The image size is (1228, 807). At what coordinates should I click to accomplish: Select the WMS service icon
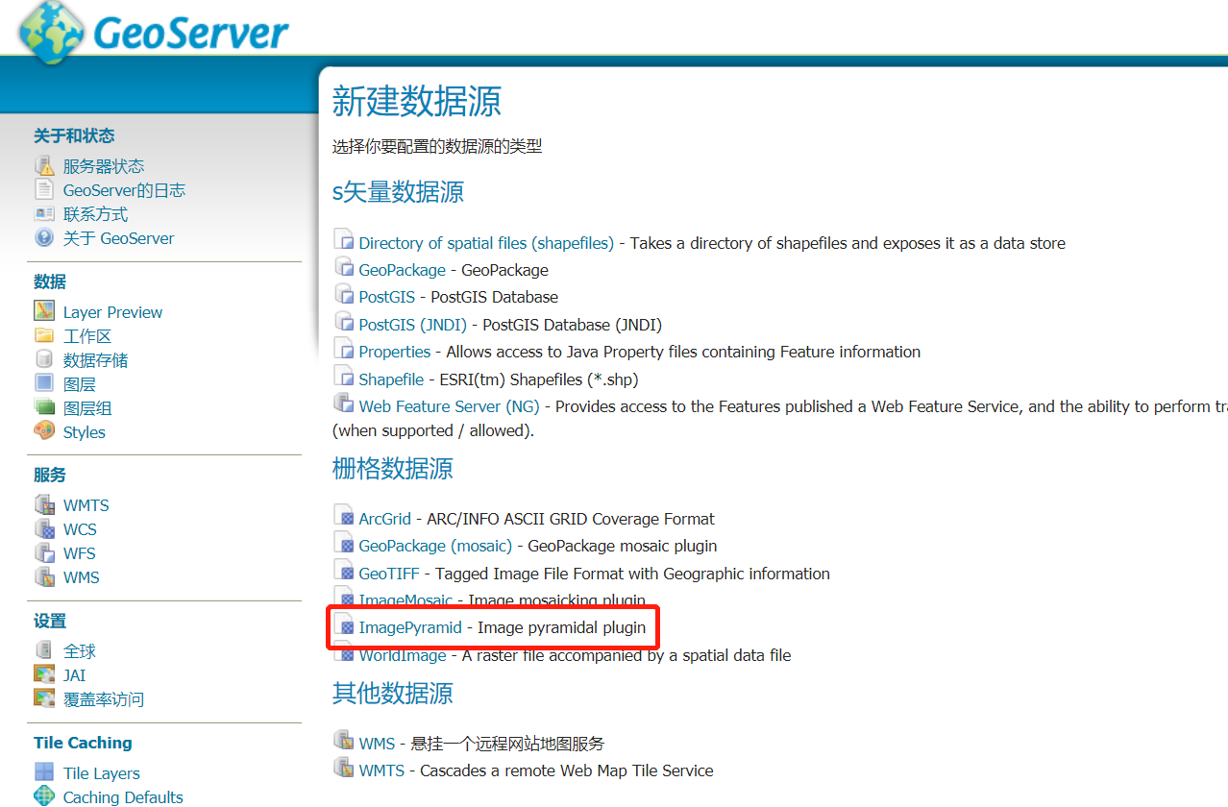42,576
